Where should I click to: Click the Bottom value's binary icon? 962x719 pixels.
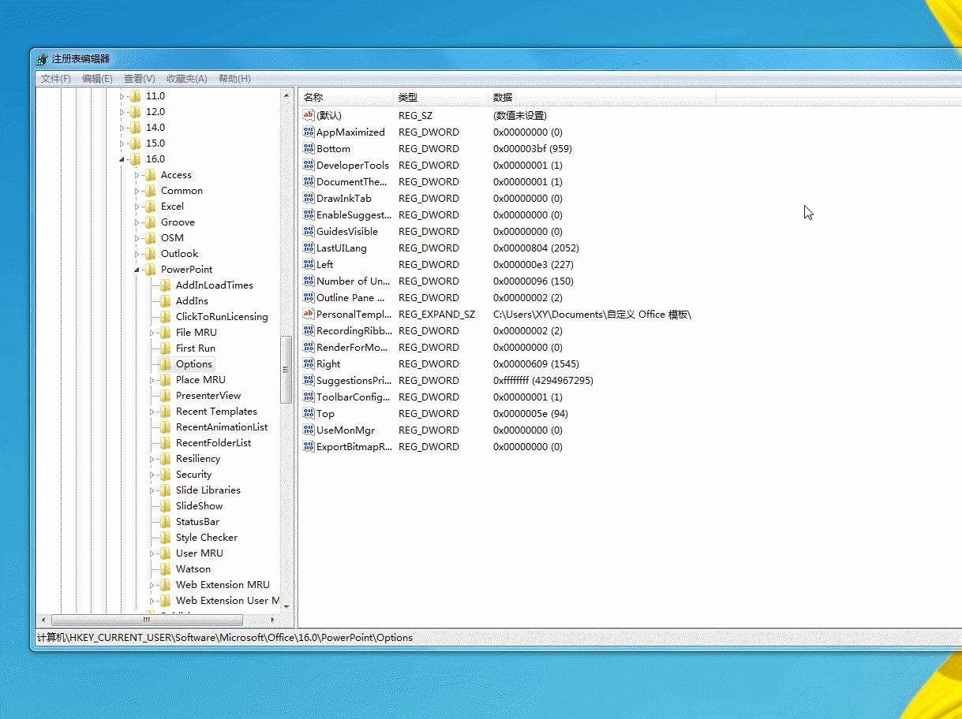pyautogui.click(x=309, y=148)
